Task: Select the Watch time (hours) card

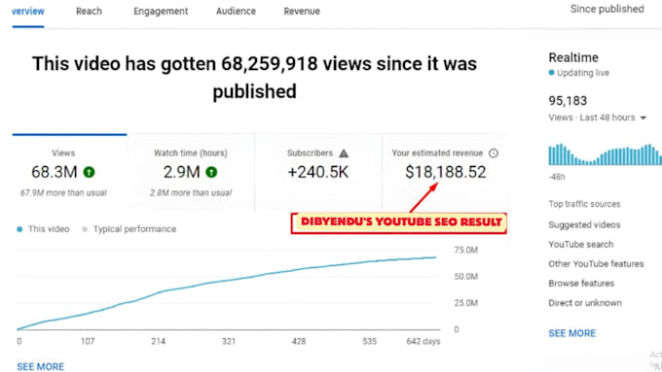Action: pyautogui.click(x=191, y=173)
